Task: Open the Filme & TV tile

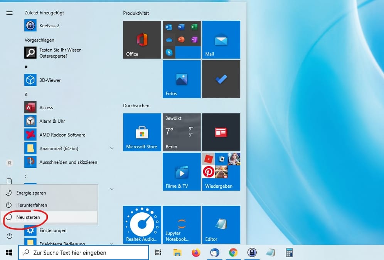Action: point(182,172)
